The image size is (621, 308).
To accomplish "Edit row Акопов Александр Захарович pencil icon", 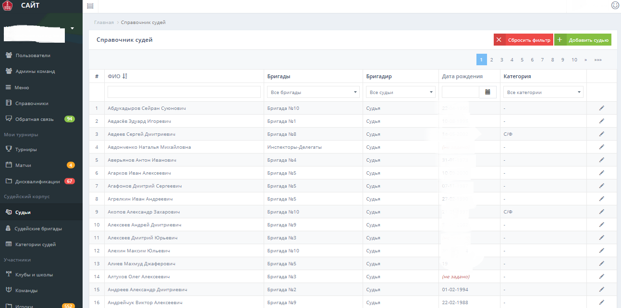I will coord(602,212).
